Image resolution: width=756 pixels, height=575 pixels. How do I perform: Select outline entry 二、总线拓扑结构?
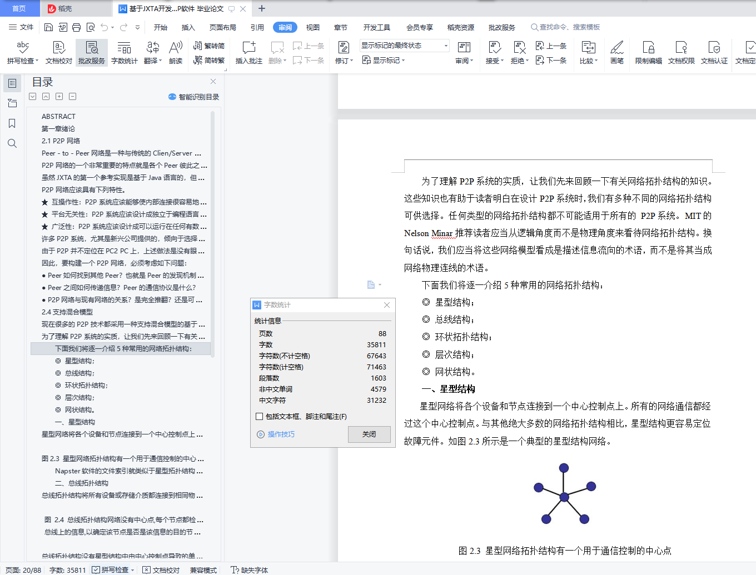[x=82, y=483]
